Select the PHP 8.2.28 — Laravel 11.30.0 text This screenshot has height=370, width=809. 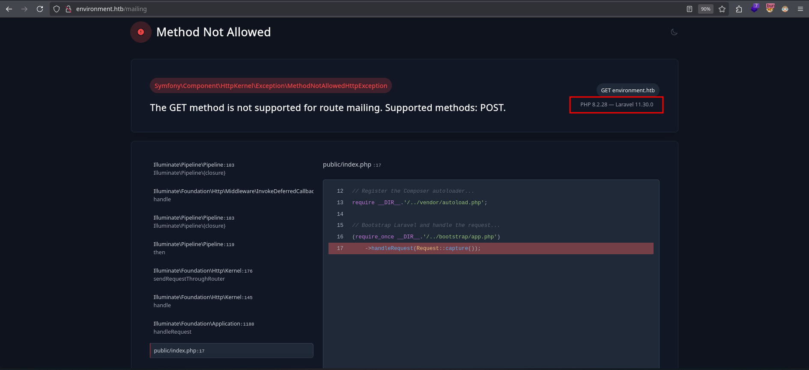[x=617, y=105]
